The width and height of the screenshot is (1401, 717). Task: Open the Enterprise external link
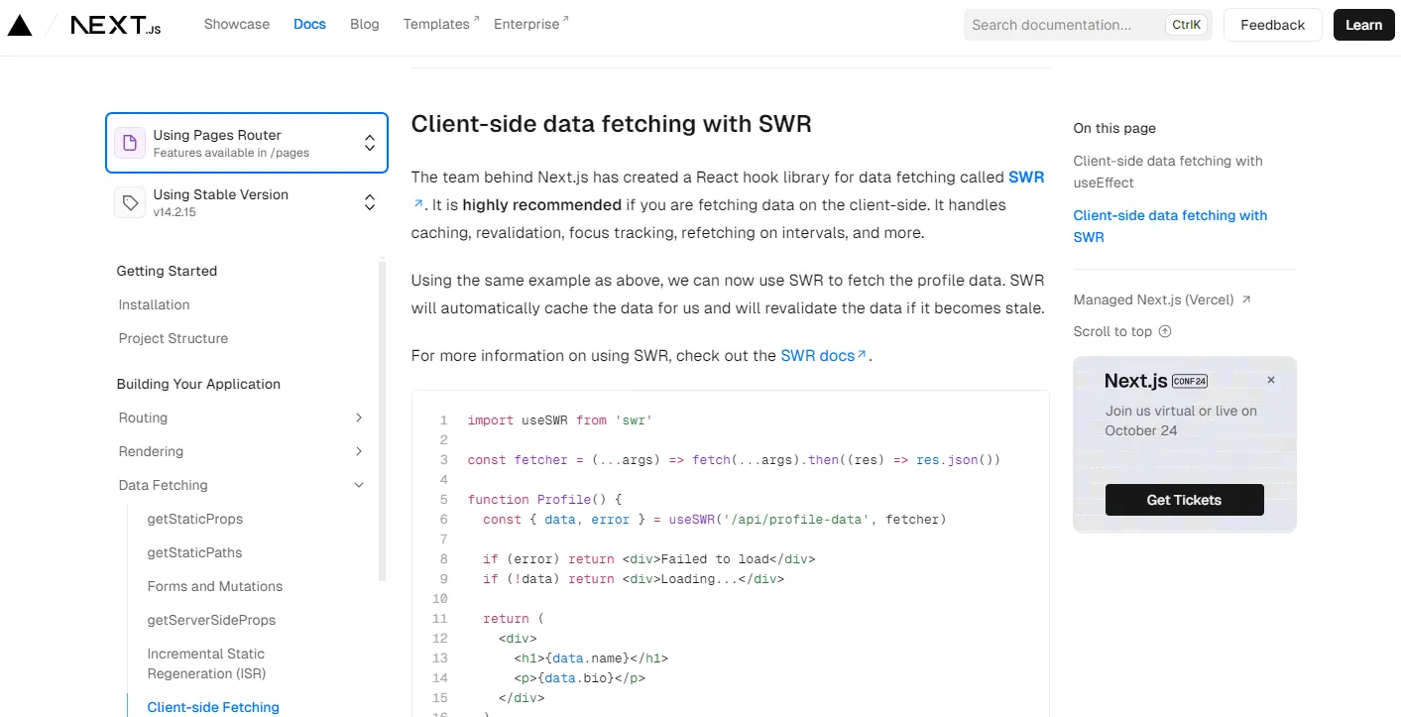click(x=531, y=24)
